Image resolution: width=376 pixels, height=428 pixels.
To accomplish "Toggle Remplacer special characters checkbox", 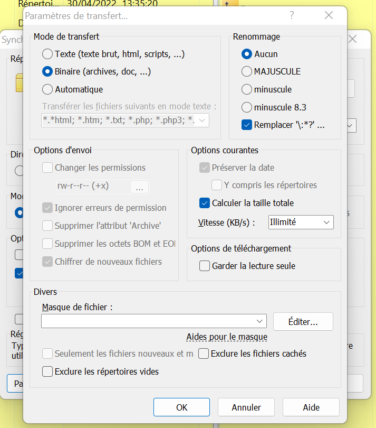I will (246, 125).
